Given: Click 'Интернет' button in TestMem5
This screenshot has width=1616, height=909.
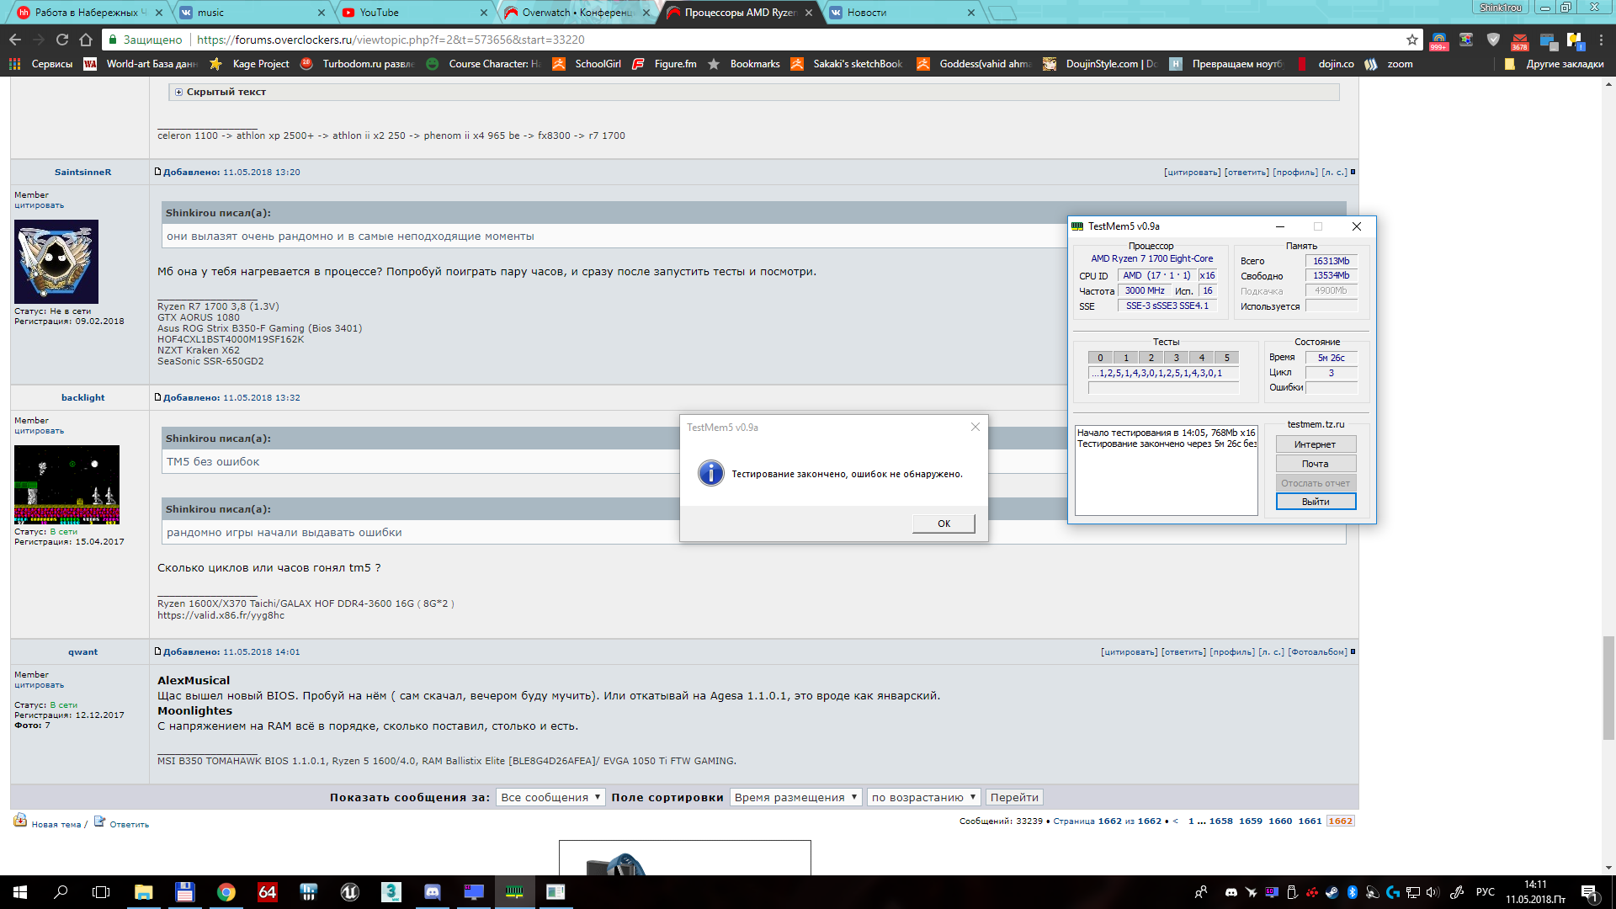Looking at the screenshot, I should point(1316,444).
